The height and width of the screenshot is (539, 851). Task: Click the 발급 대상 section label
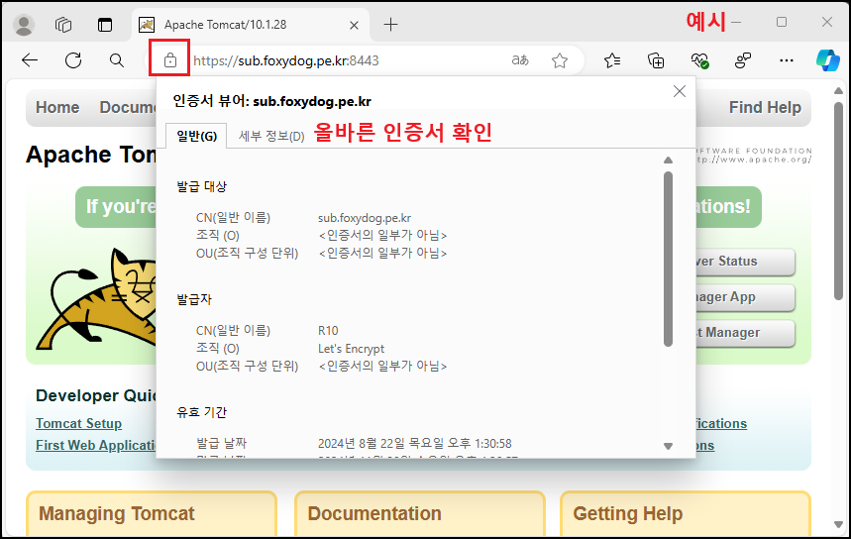tap(201, 186)
